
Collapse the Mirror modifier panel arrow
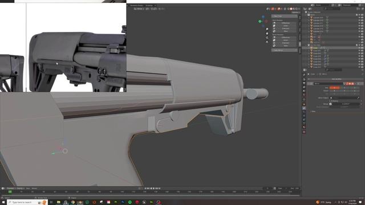309,84
